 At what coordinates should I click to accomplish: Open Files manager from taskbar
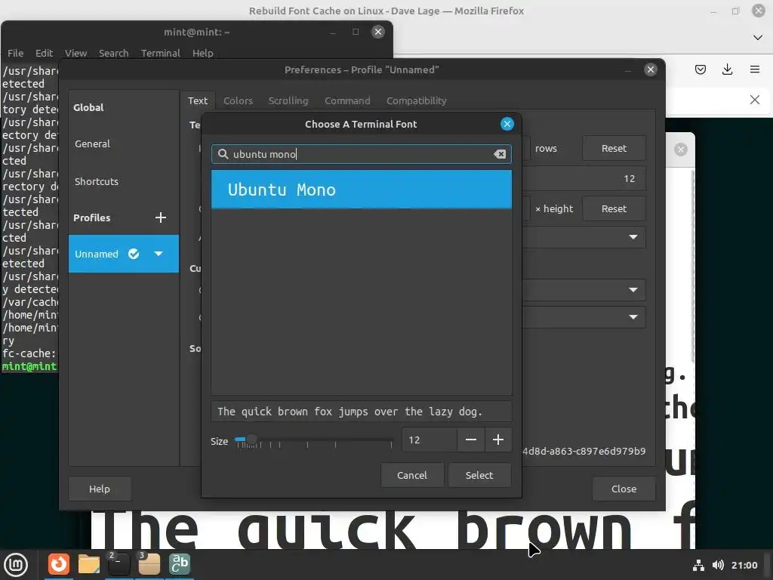click(89, 564)
